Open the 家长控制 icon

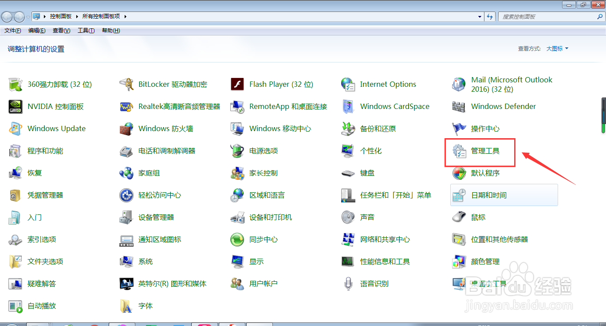237,173
